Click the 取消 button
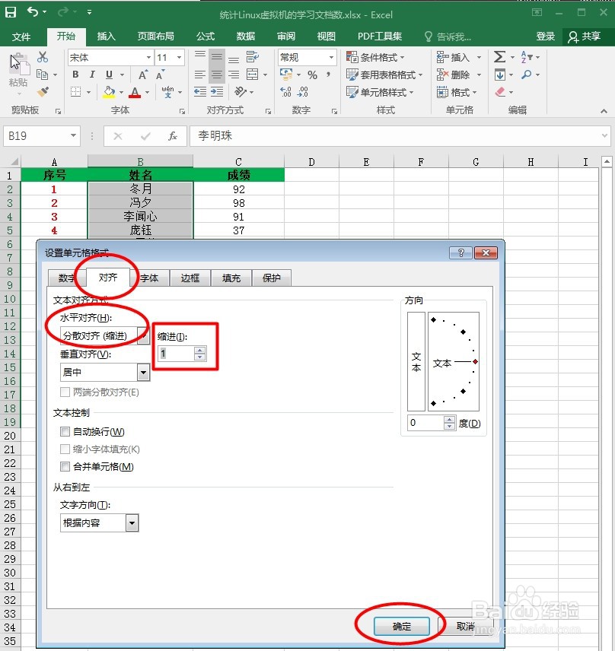The width and height of the screenshot is (615, 651). [x=465, y=626]
